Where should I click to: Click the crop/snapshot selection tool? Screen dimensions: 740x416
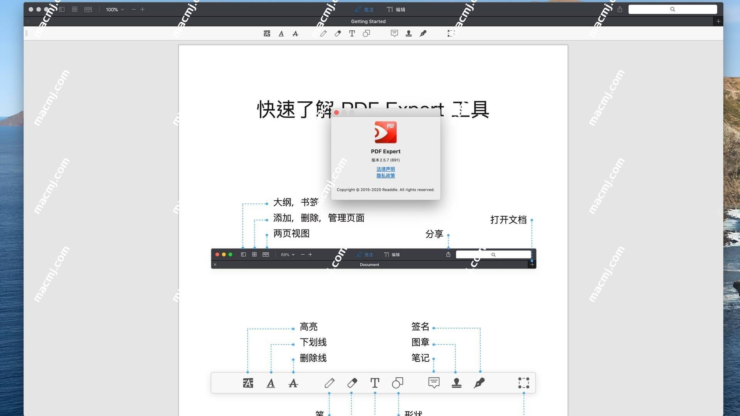tap(450, 33)
